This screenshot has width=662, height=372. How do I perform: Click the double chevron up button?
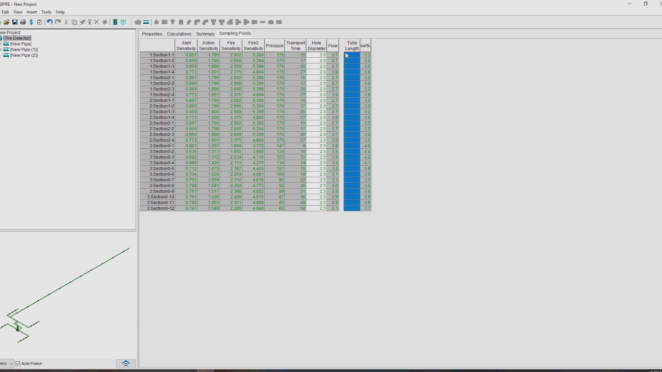coord(126,364)
